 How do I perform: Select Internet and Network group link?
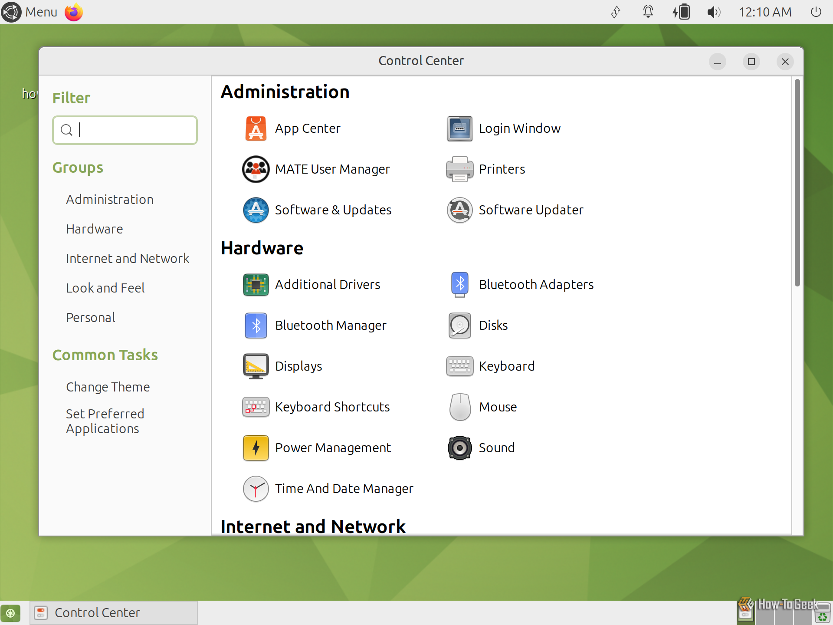(128, 259)
